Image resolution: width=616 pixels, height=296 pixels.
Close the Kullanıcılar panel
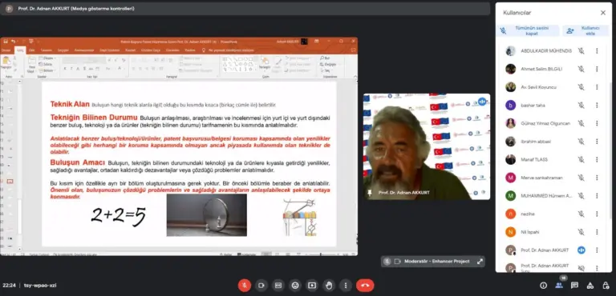tap(603, 13)
